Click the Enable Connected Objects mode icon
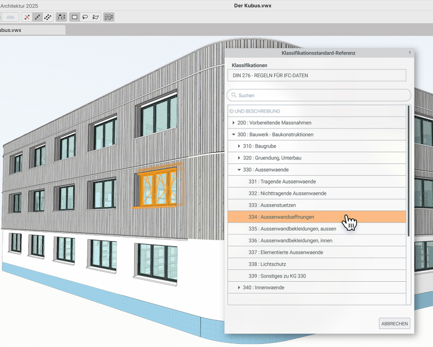Image resolution: width=433 pixels, height=347 pixels. (61, 17)
